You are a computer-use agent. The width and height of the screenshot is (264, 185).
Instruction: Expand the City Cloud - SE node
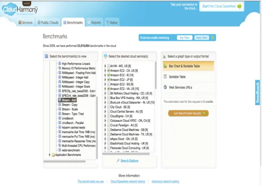(x=105, y=107)
